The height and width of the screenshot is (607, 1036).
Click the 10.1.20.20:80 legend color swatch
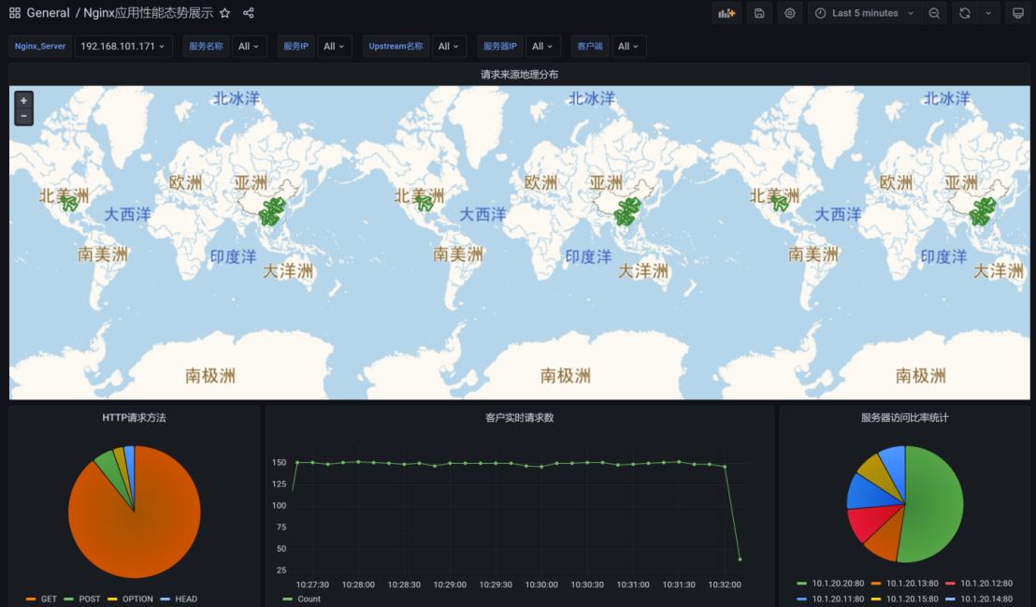click(x=801, y=584)
